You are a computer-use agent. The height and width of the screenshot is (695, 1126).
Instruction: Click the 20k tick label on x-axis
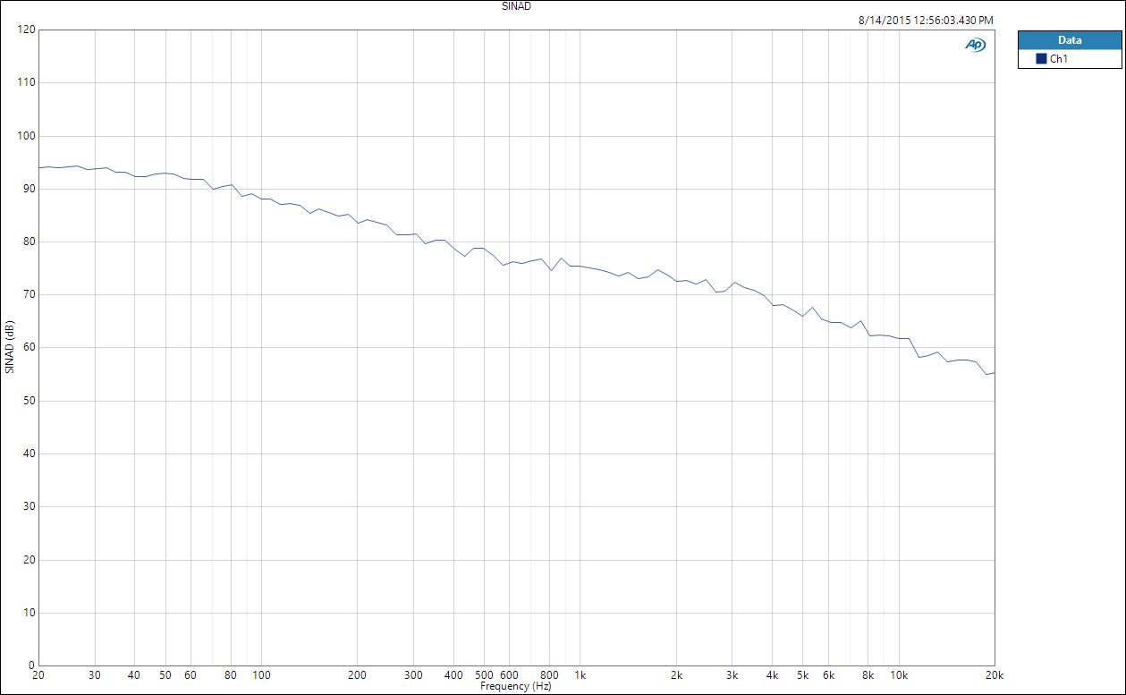tap(995, 675)
